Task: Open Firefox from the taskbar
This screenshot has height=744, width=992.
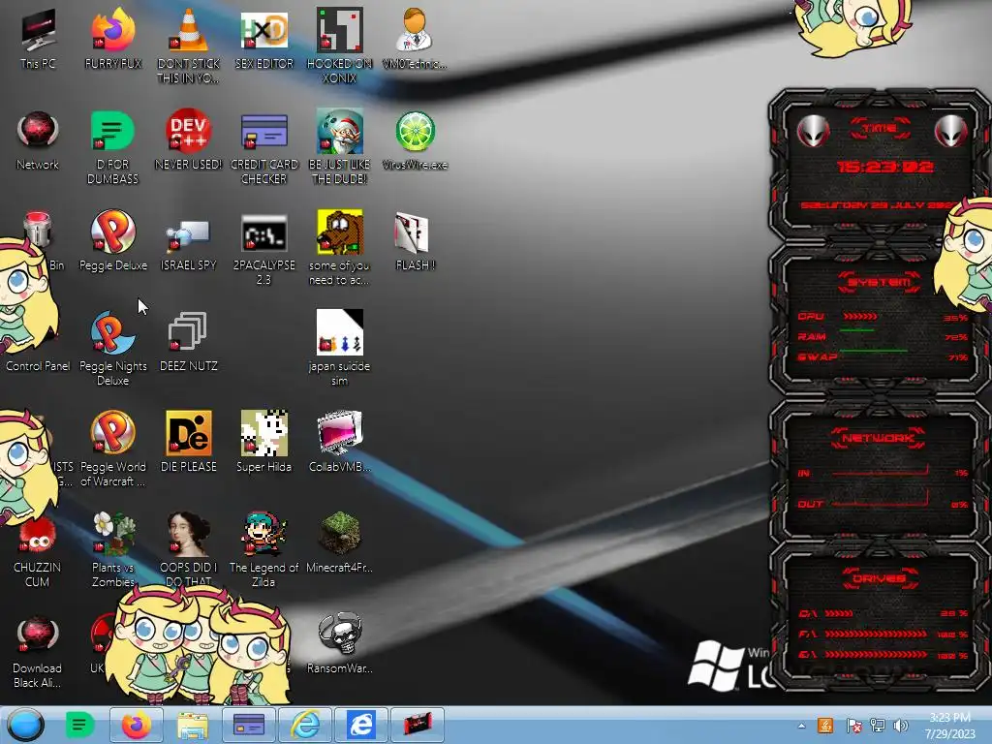Action: tap(136, 725)
